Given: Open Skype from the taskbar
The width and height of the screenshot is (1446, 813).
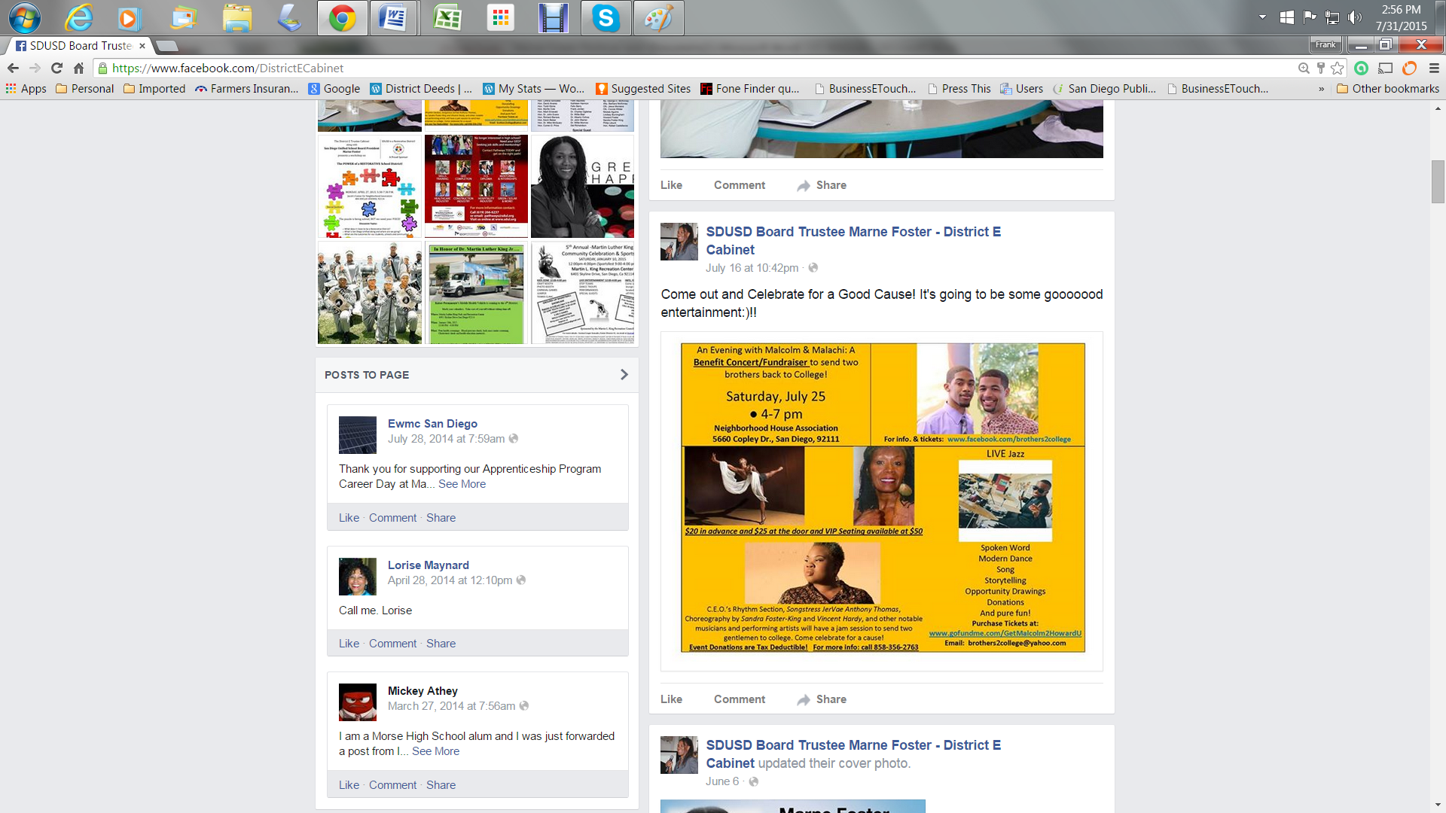Looking at the screenshot, I should [x=606, y=18].
